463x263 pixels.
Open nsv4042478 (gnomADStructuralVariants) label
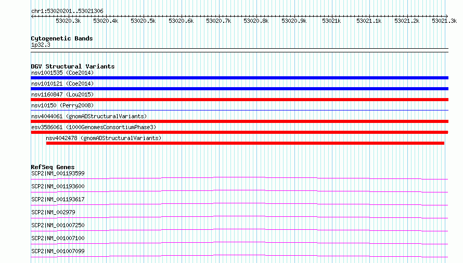104,138
